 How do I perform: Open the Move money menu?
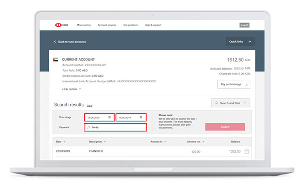pos(84,25)
